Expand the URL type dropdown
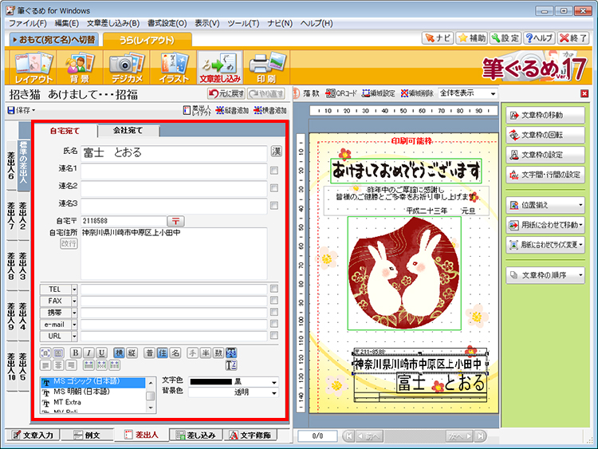Viewport: 598px width, 449px height. pyautogui.click(x=74, y=336)
